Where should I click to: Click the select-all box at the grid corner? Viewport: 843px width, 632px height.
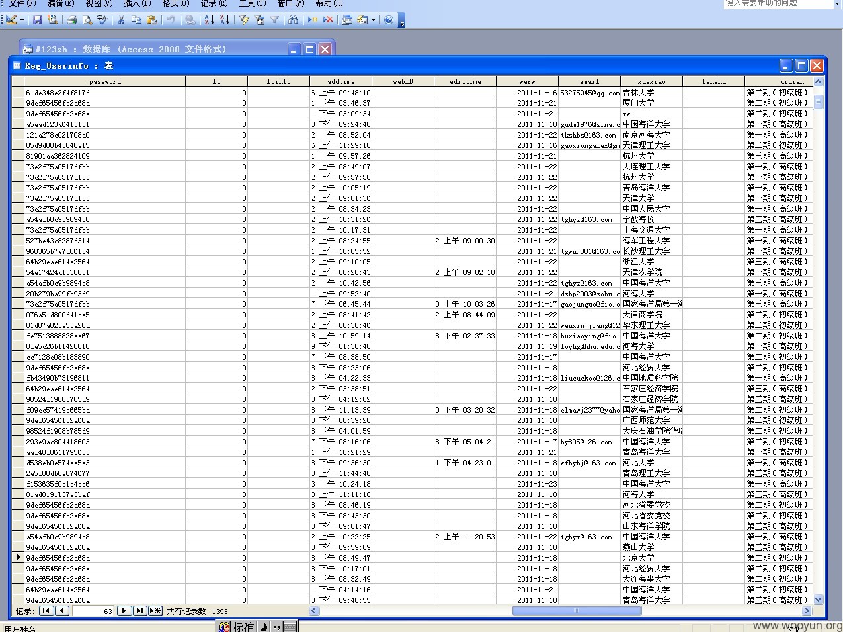[x=18, y=81]
